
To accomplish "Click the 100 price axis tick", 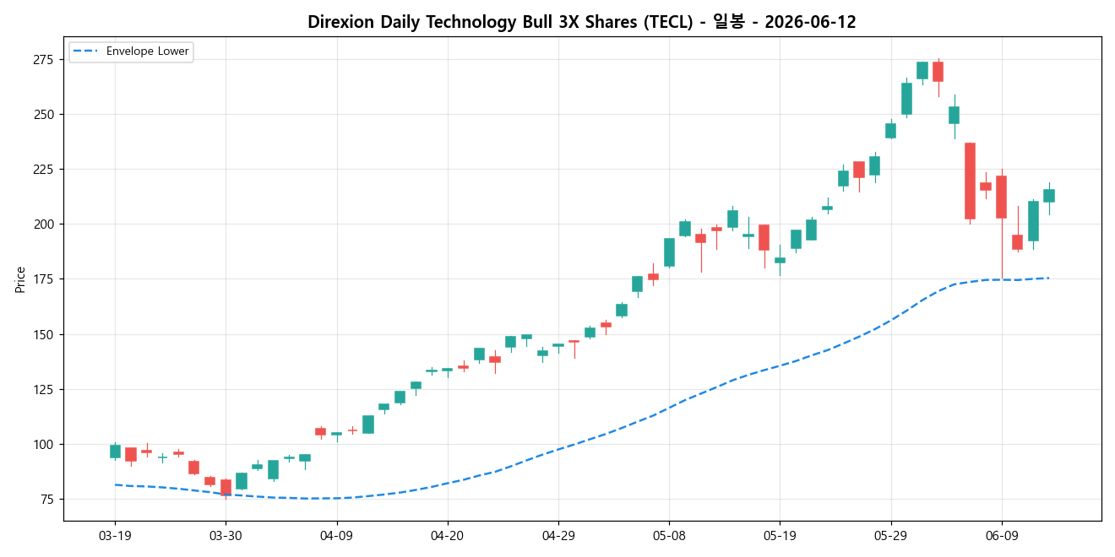I will 43,445.
